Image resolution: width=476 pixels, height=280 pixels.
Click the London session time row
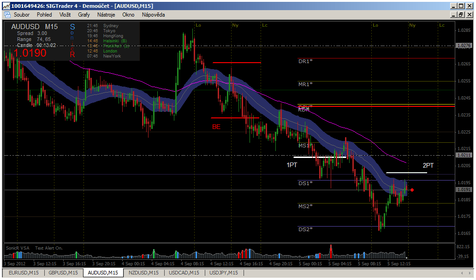[102, 51]
